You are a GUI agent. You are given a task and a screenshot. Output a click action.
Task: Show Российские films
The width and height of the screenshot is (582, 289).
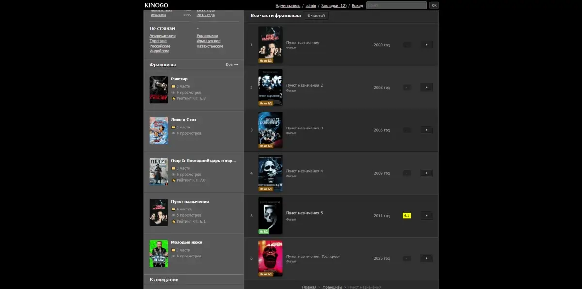(160, 46)
